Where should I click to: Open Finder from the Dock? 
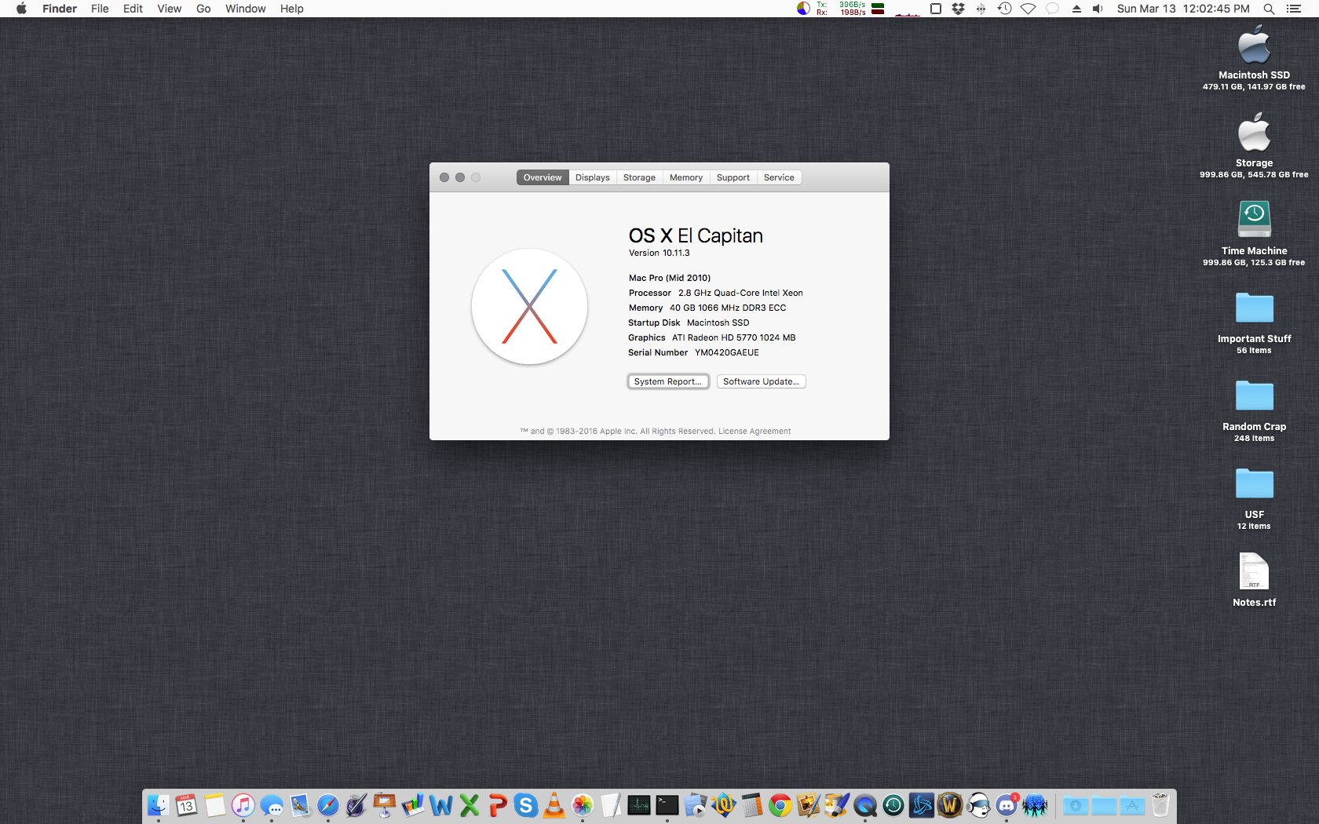(159, 805)
